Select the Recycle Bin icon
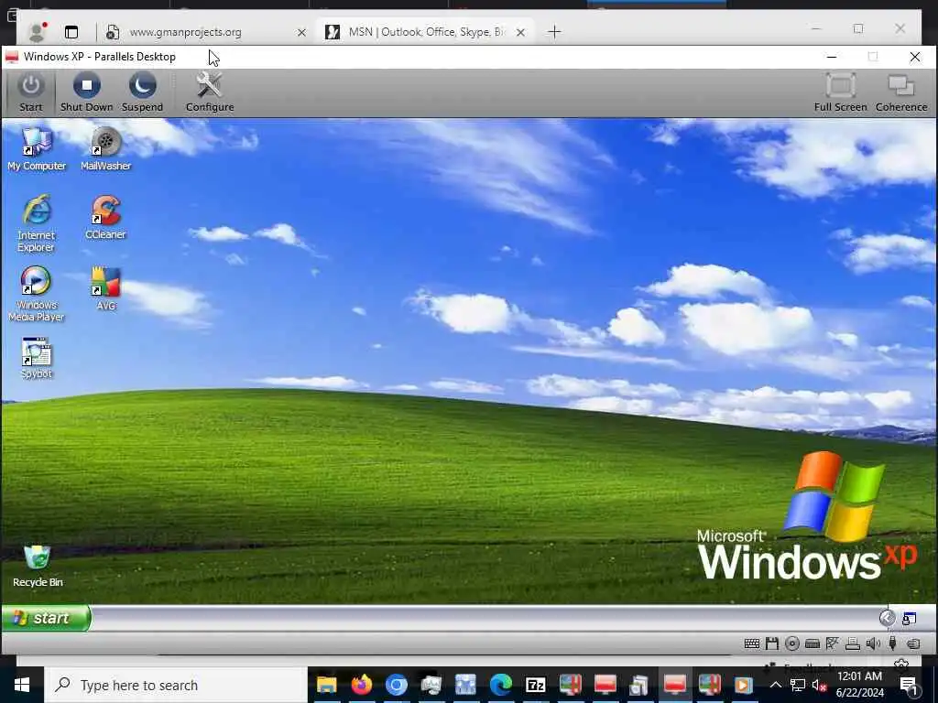Viewport: 938px width, 703px height. coord(37,566)
